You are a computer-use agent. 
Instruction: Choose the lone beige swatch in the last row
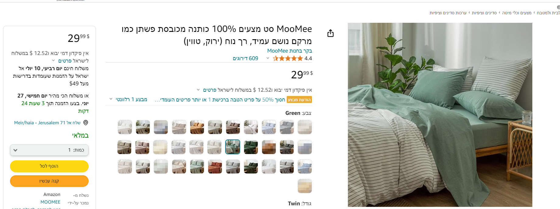pyautogui.click(x=305, y=186)
